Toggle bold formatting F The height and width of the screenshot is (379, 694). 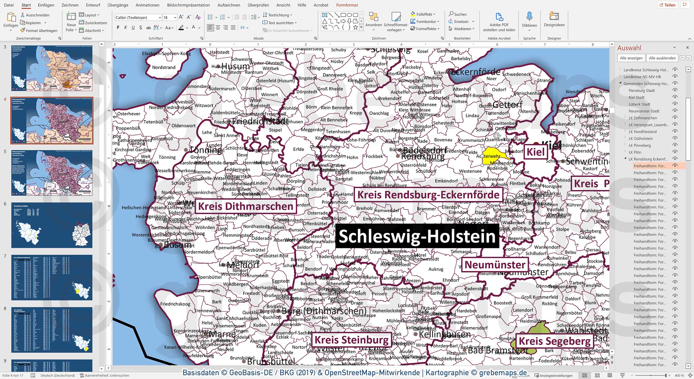pyautogui.click(x=118, y=28)
